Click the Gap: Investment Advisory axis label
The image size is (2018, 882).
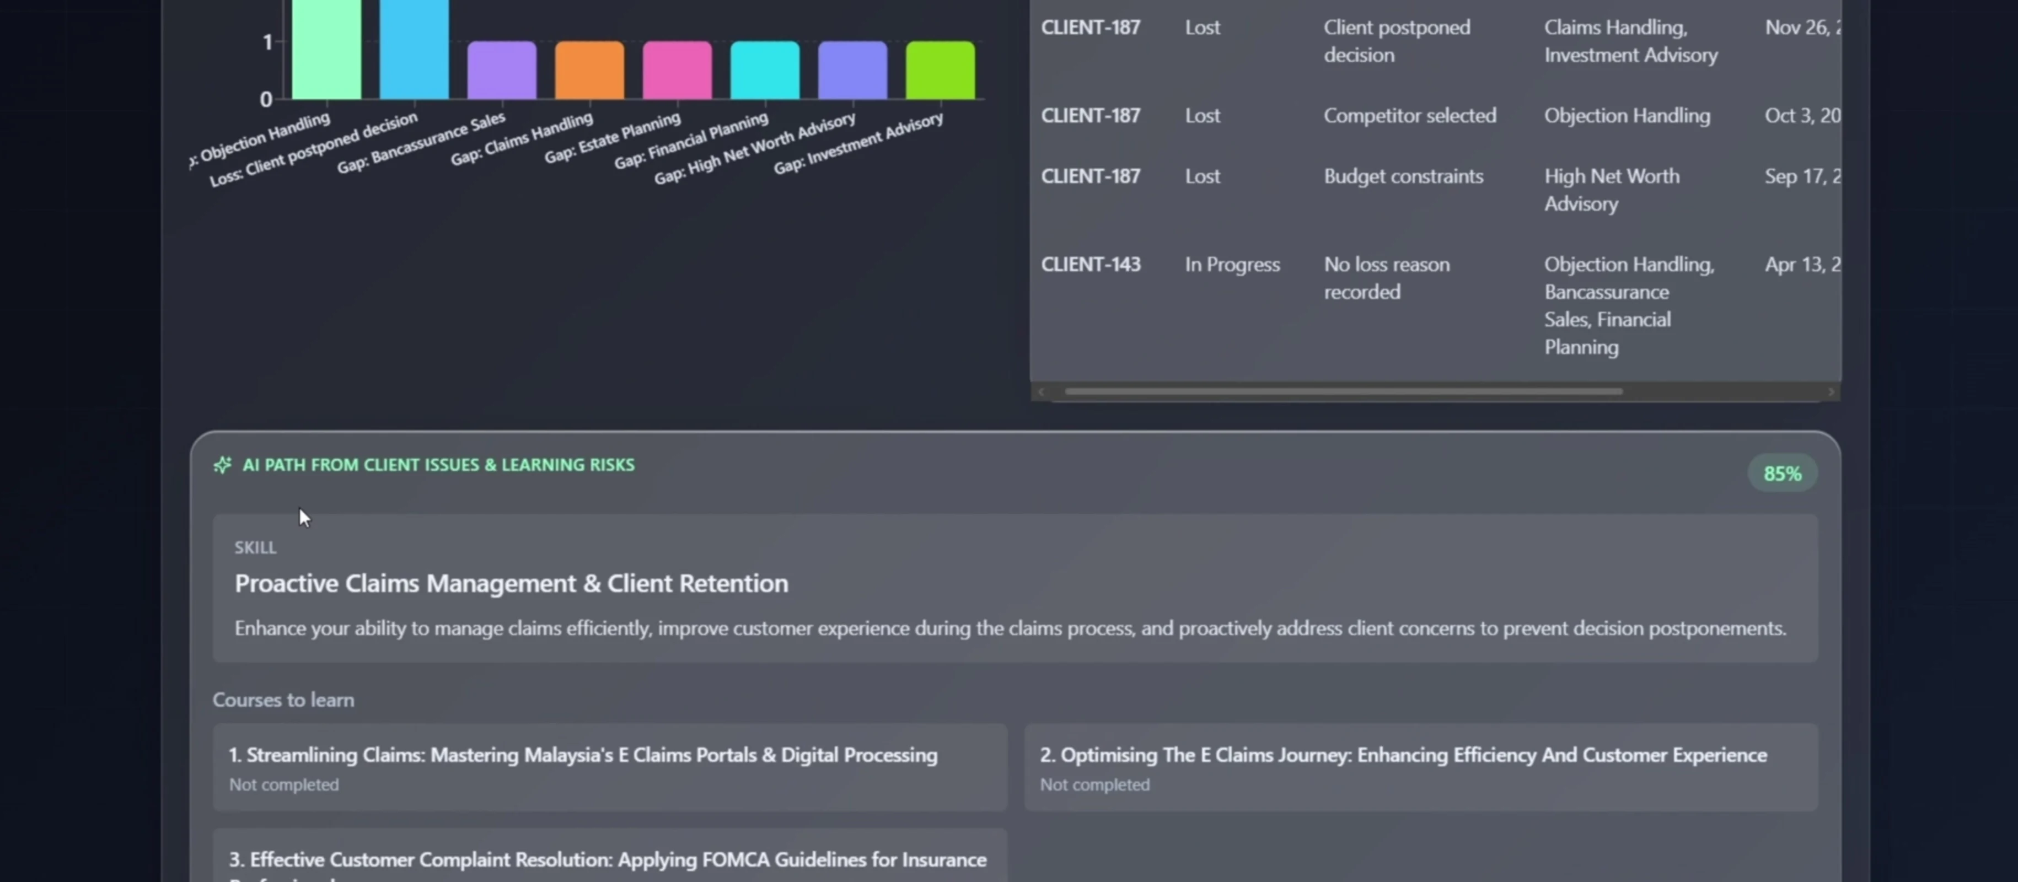[858, 143]
